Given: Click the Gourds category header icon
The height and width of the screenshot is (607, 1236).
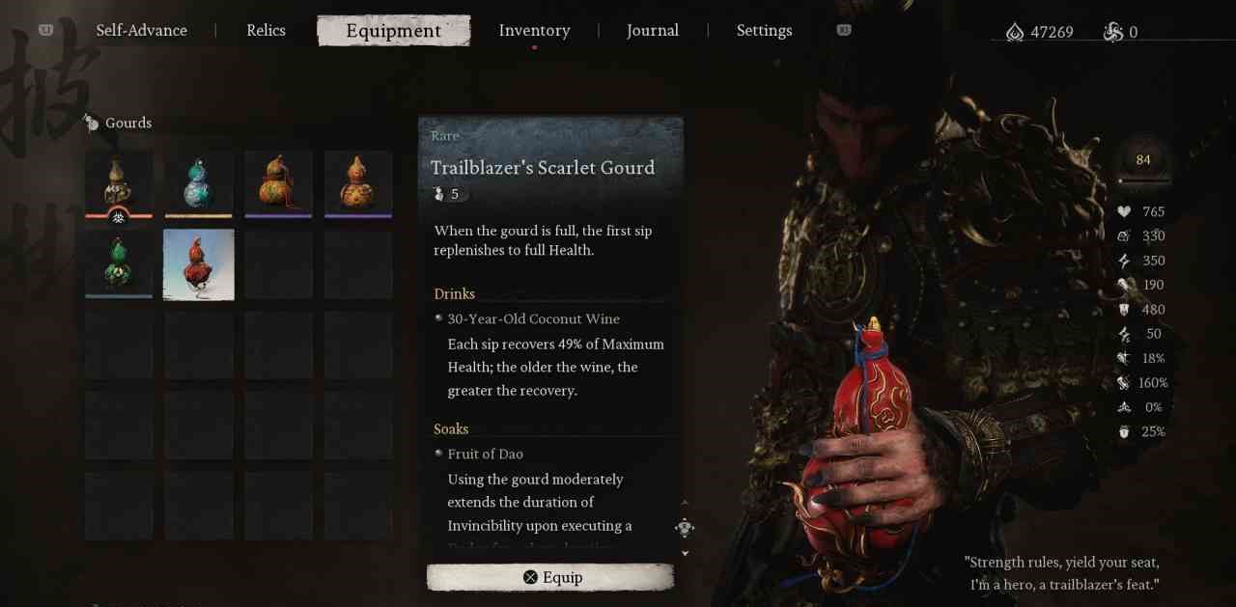Looking at the screenshot, I should pos(92,123).
